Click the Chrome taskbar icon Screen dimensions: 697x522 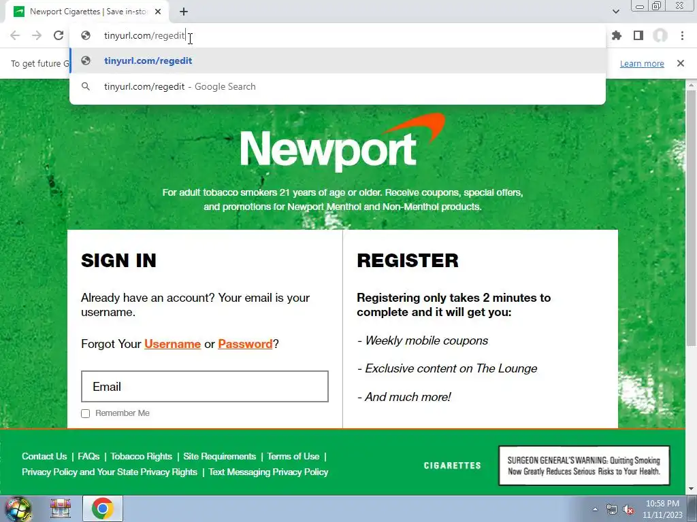(x=103, y=508)
